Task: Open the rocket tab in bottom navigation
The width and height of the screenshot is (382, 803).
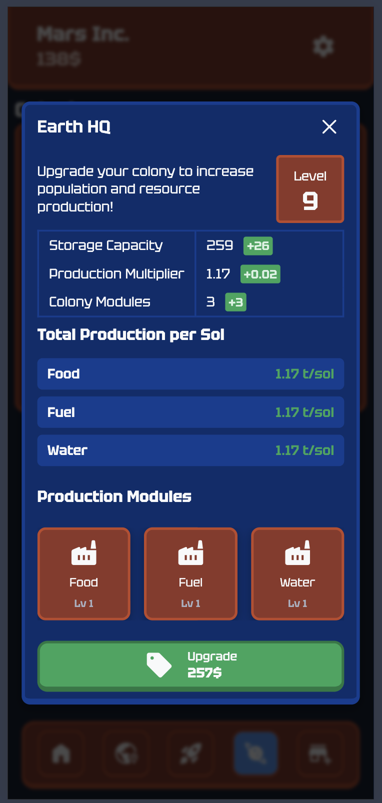Action: coord(190,753)
